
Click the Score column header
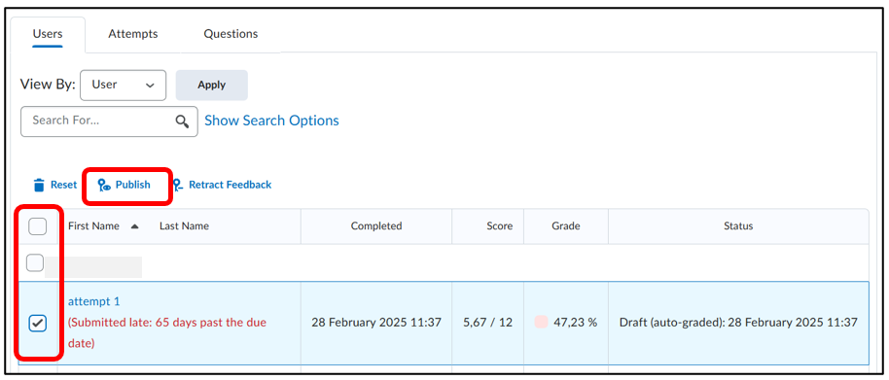coord(500,226)
